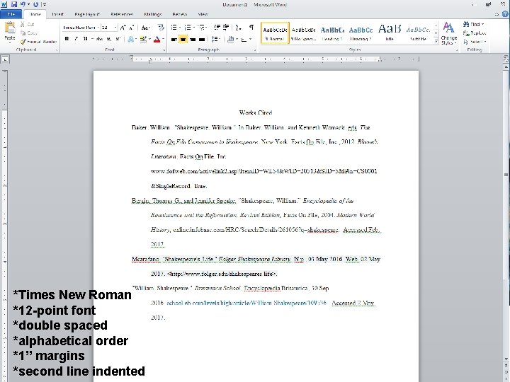
Task: Switch to the Review tab
Action: click(179, 14)
